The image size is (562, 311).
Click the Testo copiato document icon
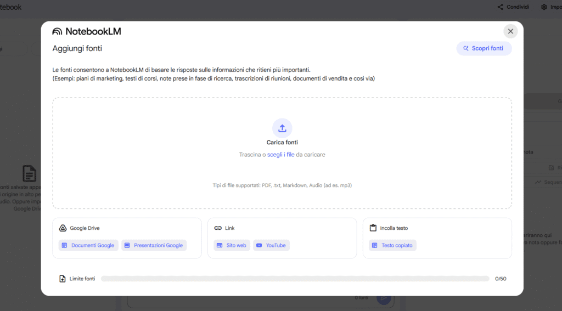[x=374, y=245]
